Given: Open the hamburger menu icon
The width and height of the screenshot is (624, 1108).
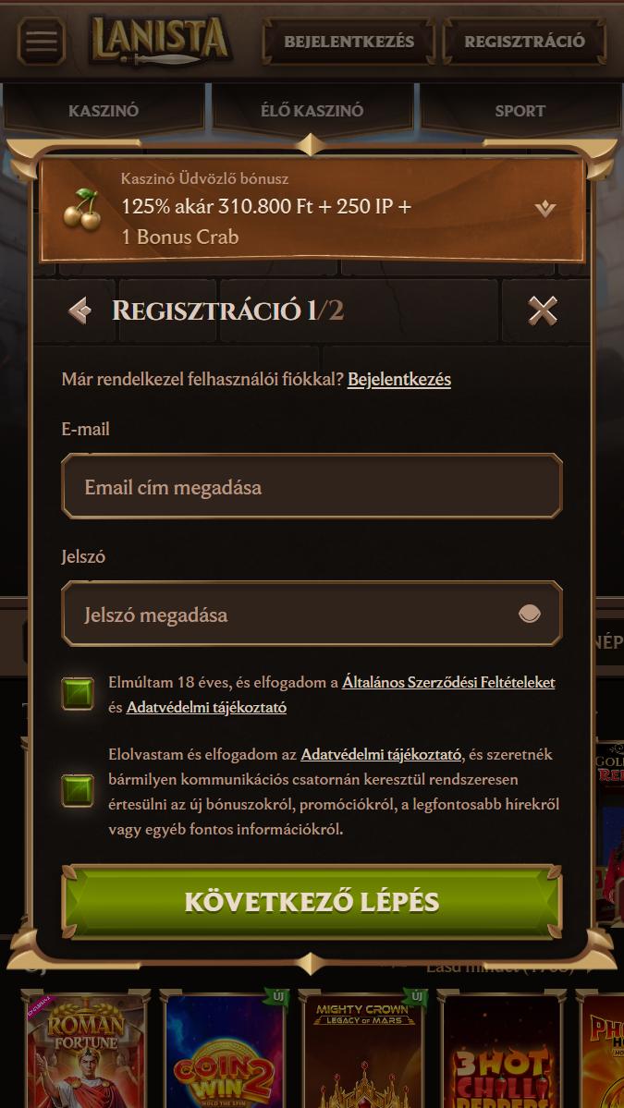Looking at the screenshot, I should [x=42, y=41].
